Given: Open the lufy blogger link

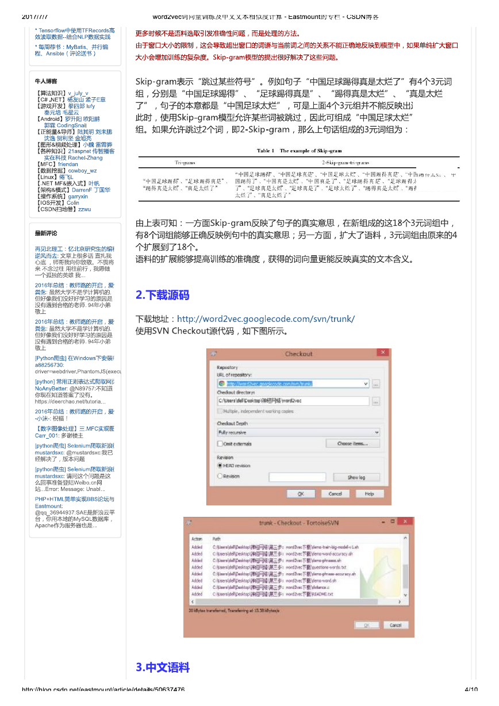Looking at the screenshot, I should [90, 106].
